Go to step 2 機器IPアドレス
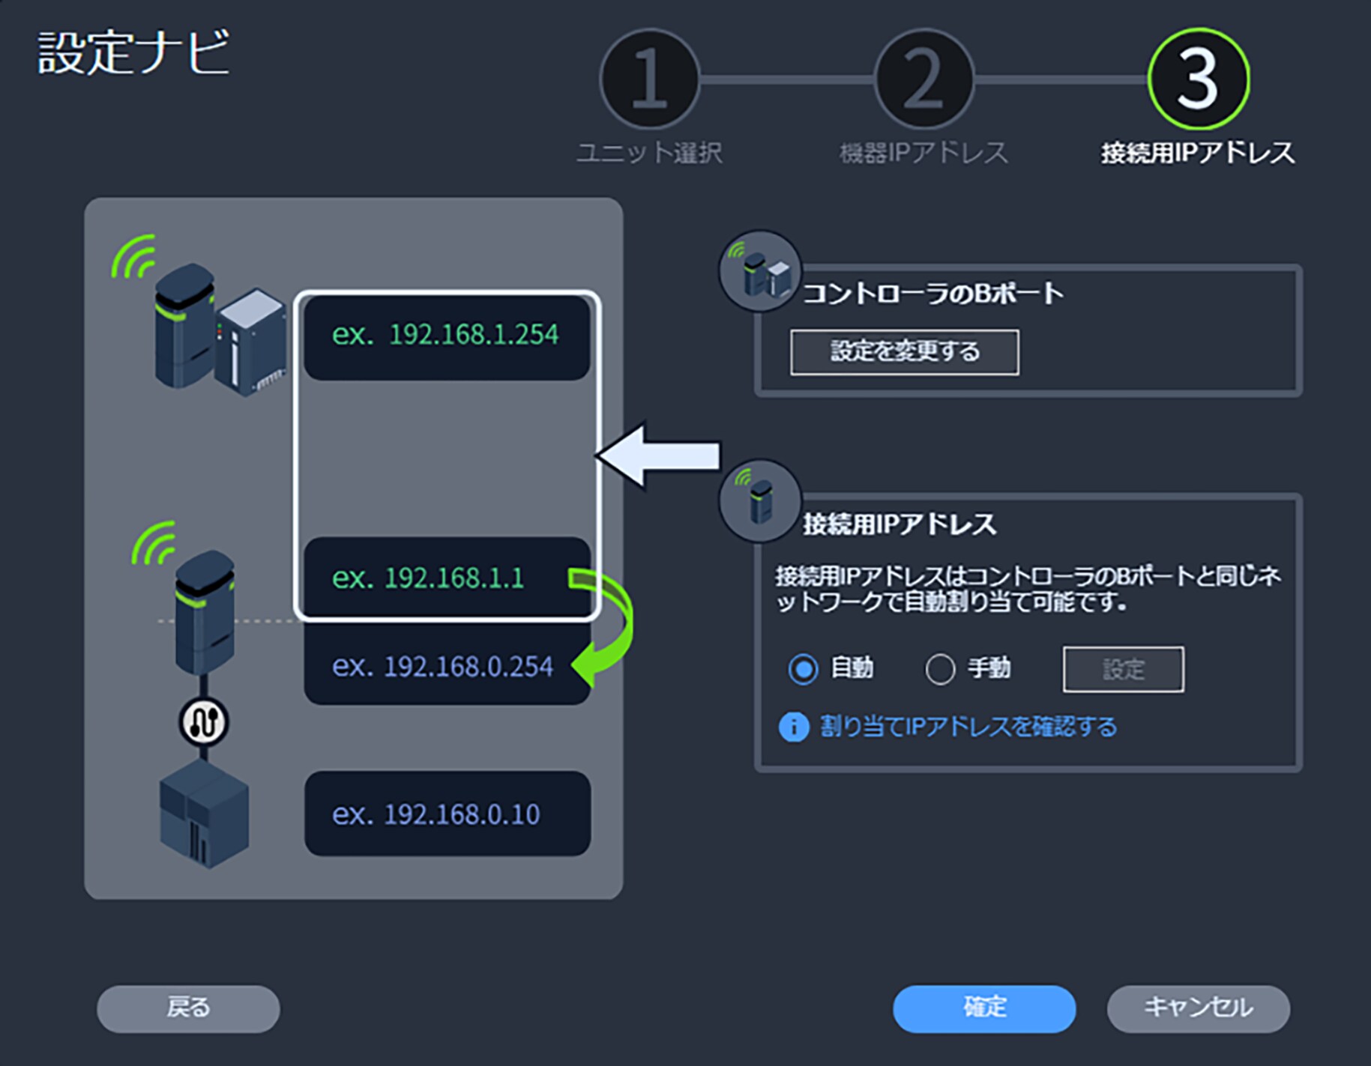 click(923, 79)
